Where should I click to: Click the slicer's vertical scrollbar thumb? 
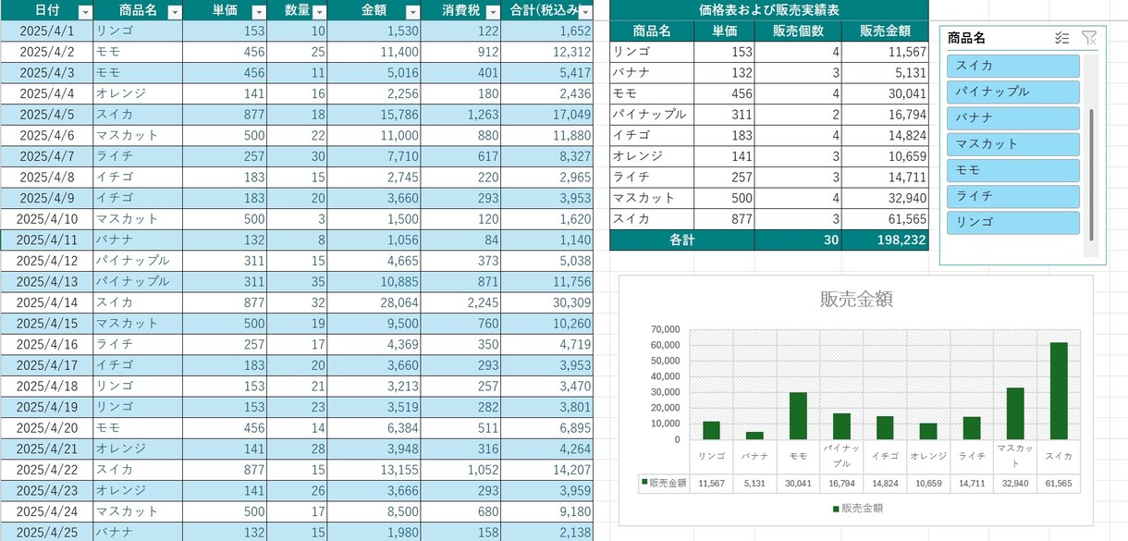pos(1092,175)
